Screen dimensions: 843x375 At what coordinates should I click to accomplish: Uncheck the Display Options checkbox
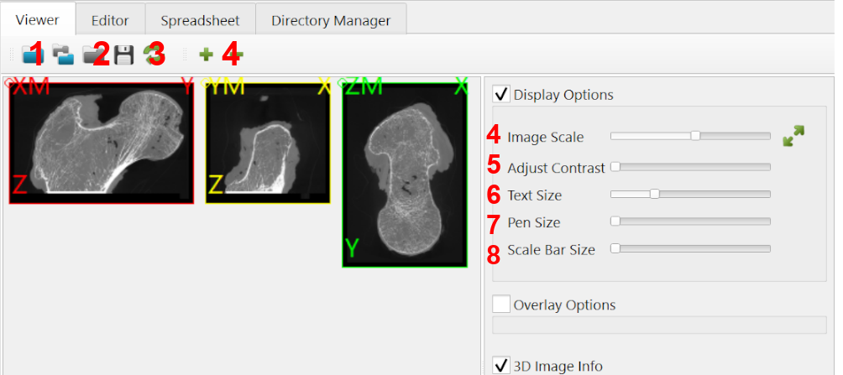point(501,95)
